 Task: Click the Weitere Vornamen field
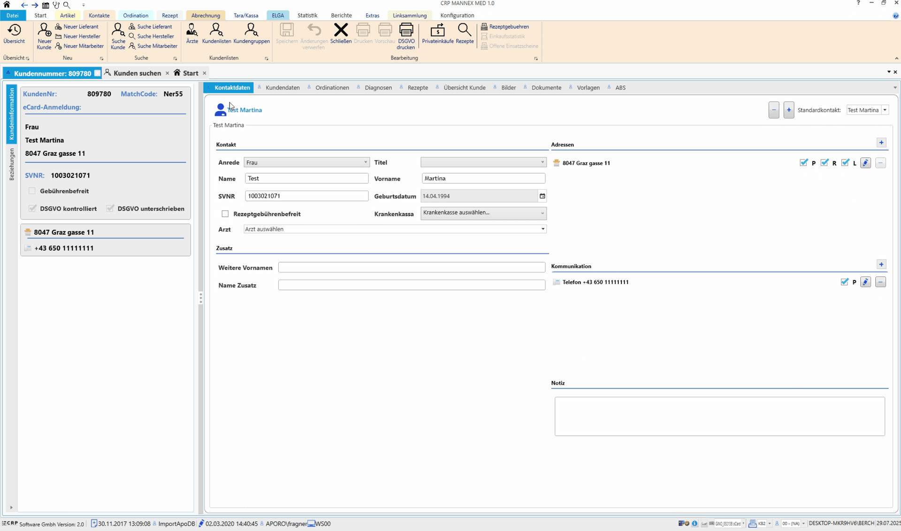pyautogui.click(x=412, y=267)
